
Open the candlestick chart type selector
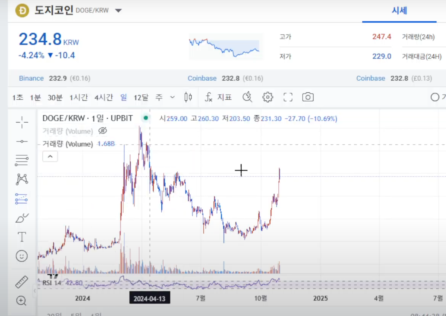[x=188, y=97]
